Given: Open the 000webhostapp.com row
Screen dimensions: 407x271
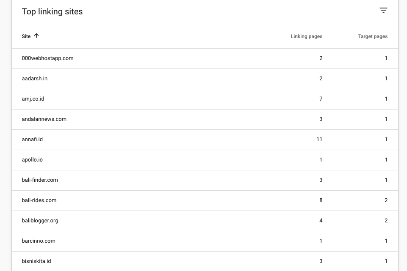Looking at the screenshot, I should 47,58.
